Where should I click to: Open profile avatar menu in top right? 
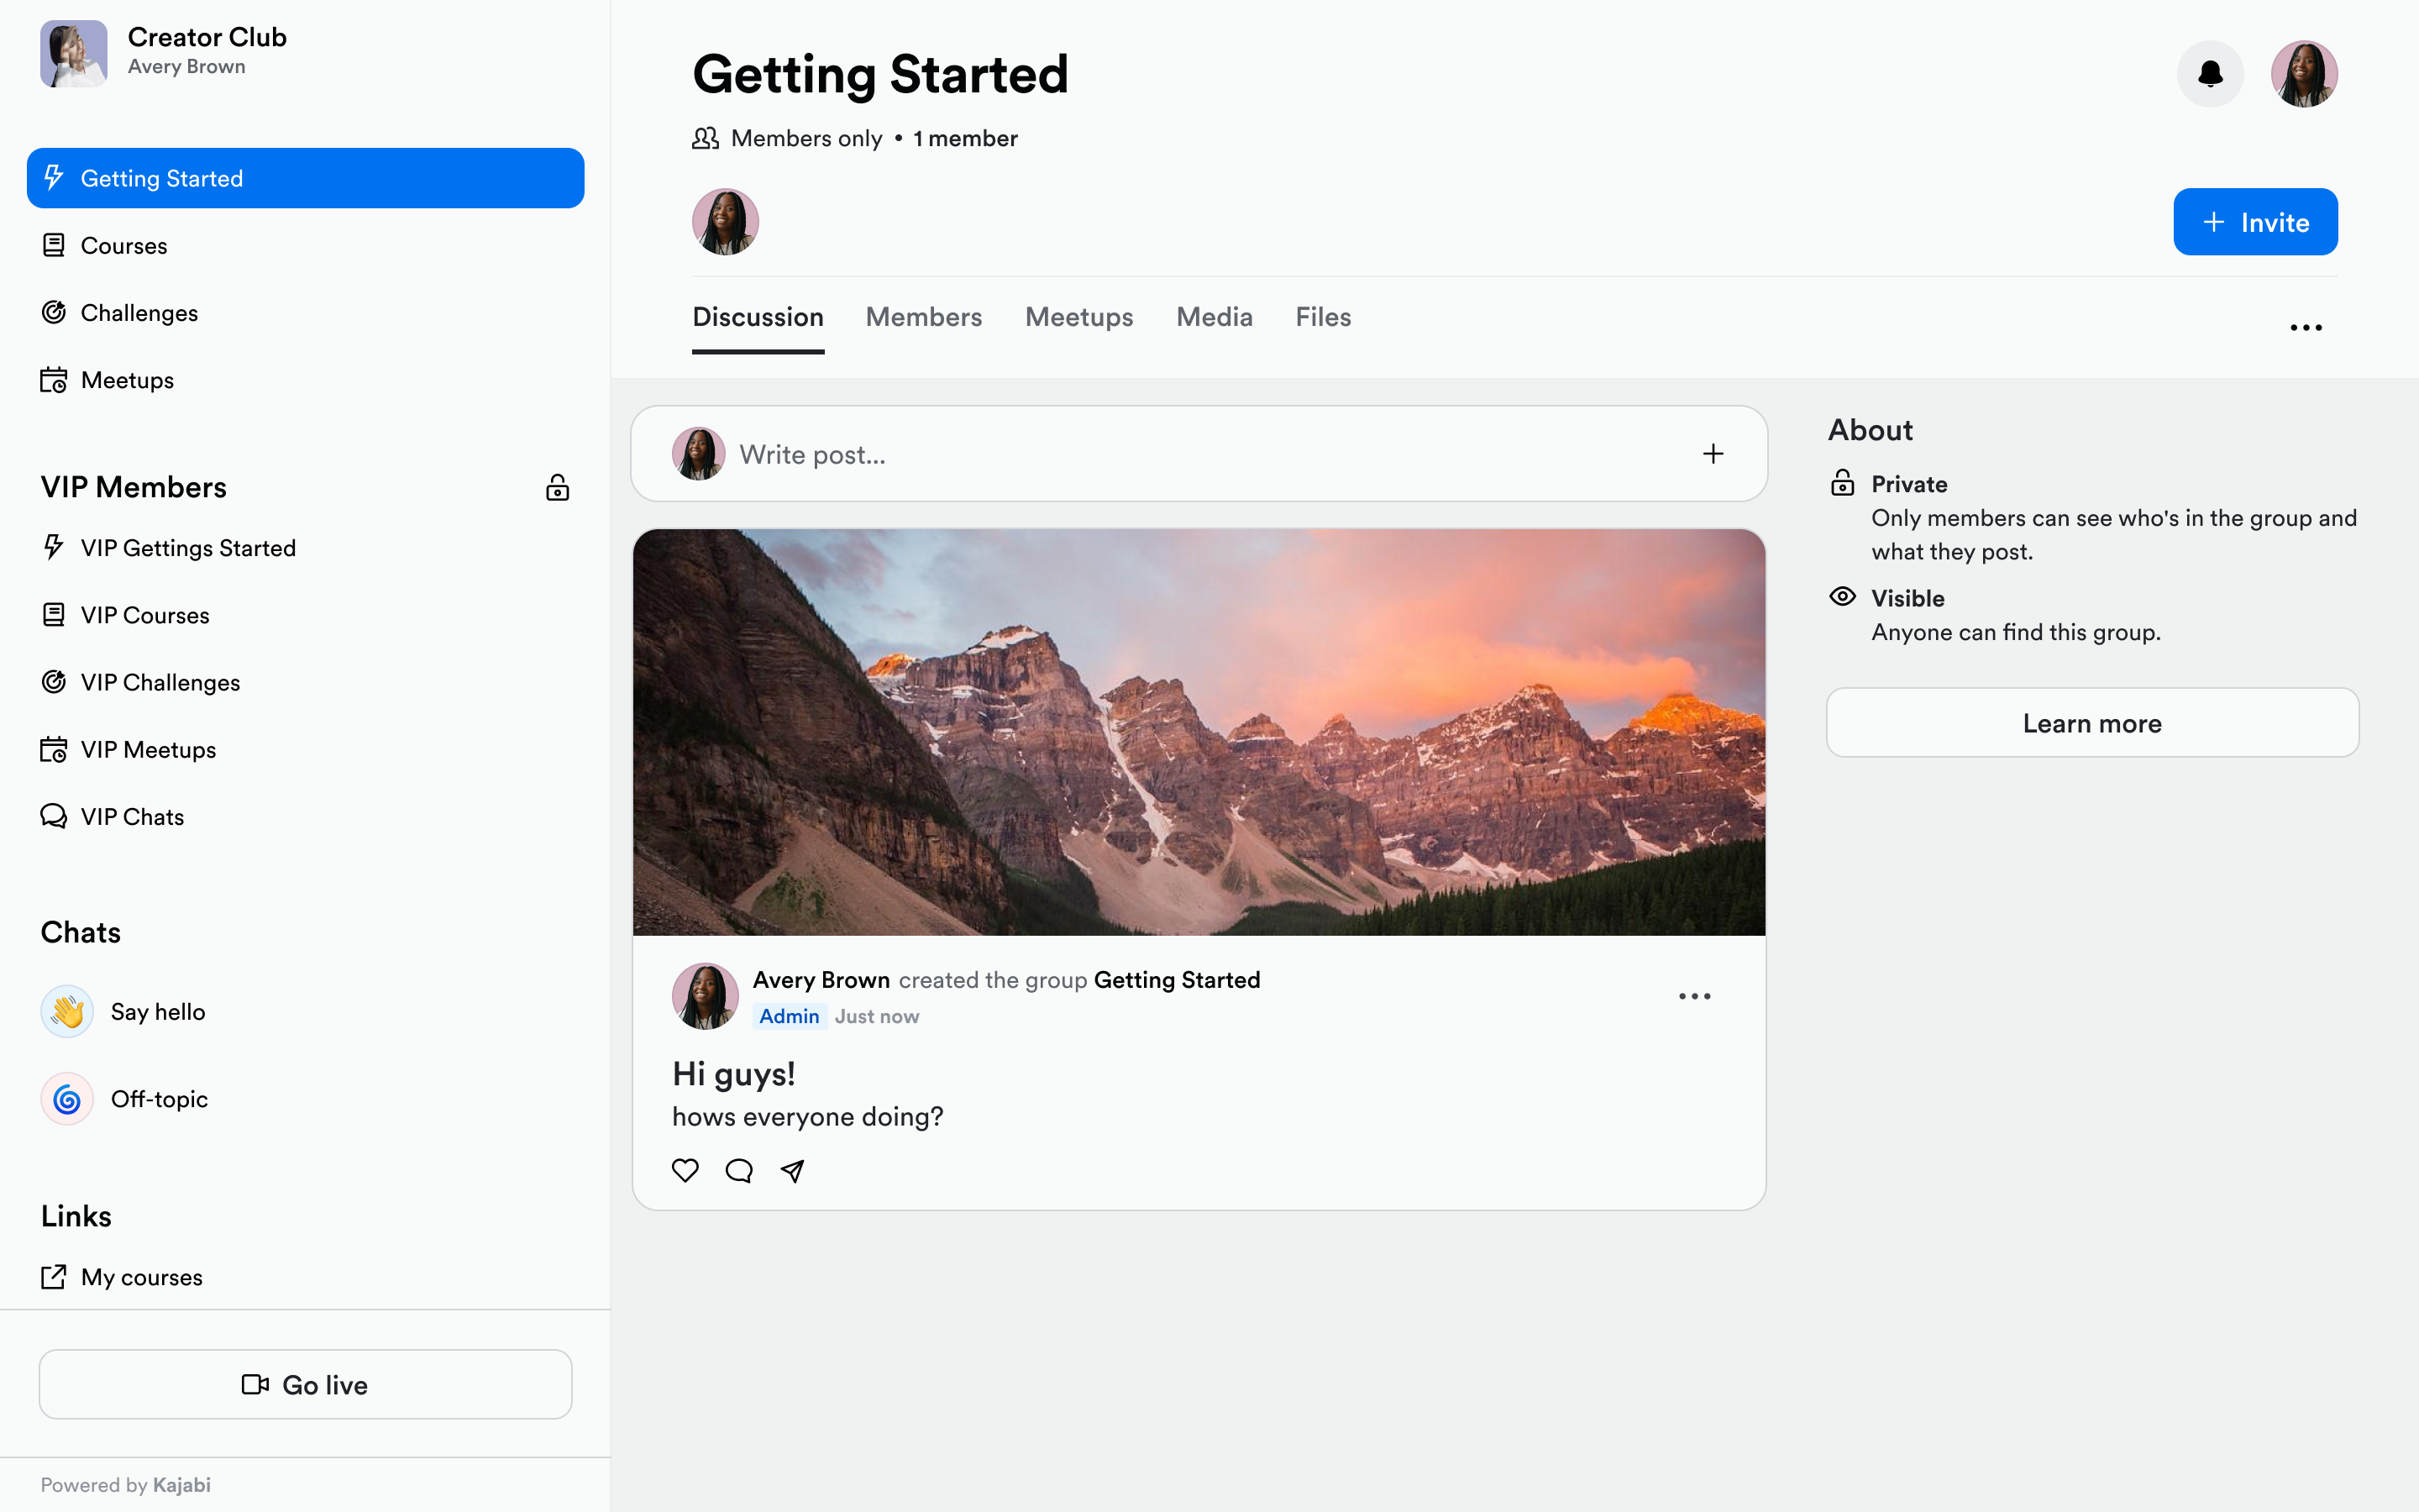2304,74
